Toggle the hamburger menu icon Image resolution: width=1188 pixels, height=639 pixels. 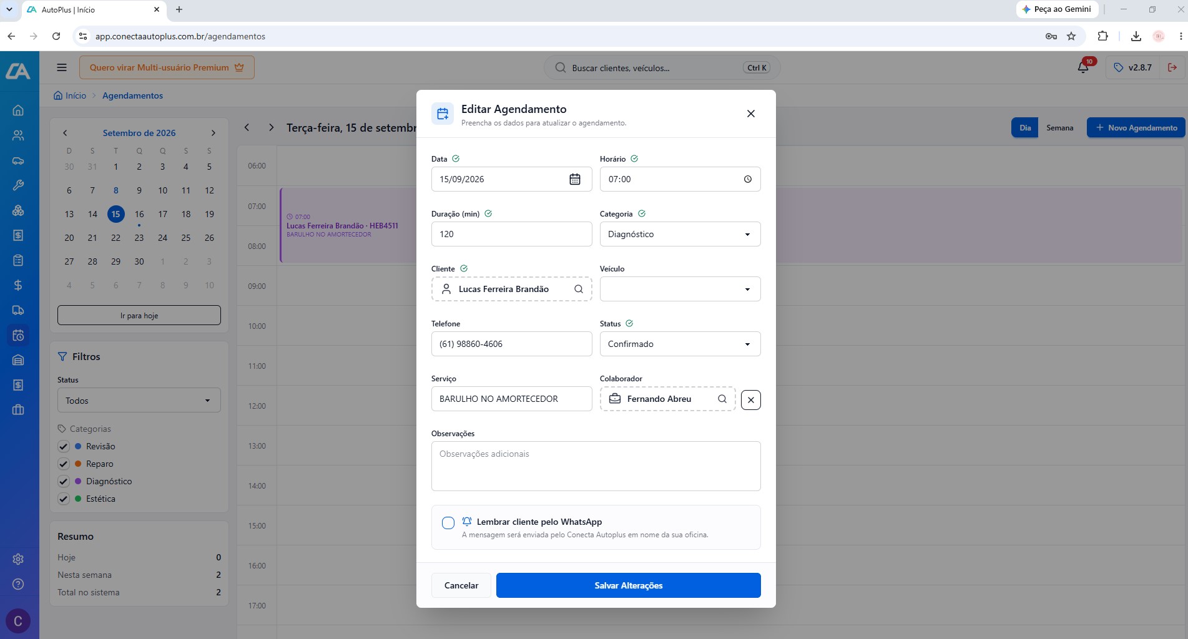[x=62, y=67]
